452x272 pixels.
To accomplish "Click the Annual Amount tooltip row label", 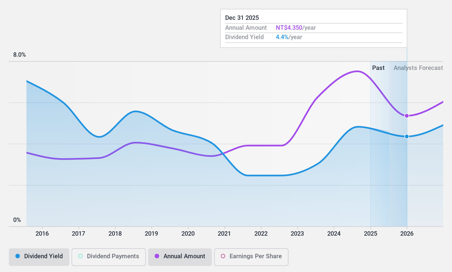I will (x=246, y=28).
